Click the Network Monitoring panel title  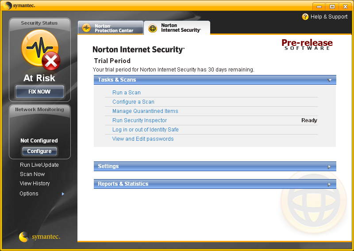coord(39,109)
